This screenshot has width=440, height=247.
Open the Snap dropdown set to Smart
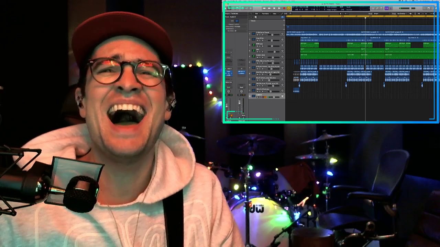(x=382, y=14)
